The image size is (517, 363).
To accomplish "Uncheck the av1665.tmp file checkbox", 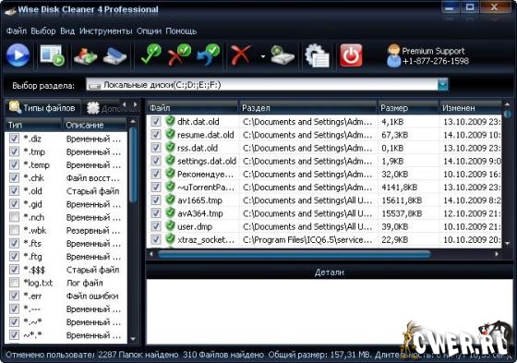I will tap(156, 200).
